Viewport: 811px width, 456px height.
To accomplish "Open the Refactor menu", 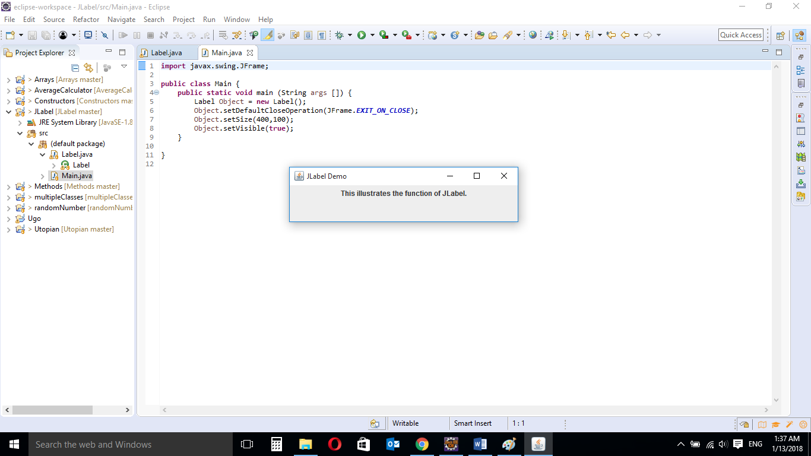I will [86, 20].
